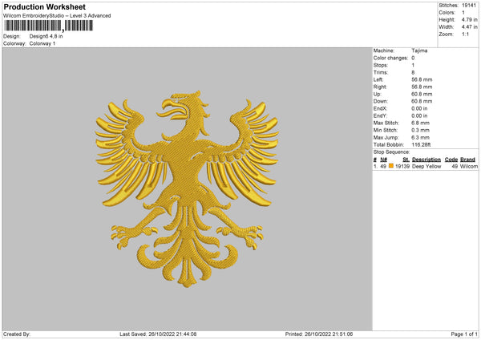
Task: Click the Up value '60.8 mm'
Action: (x=422, y=94)
